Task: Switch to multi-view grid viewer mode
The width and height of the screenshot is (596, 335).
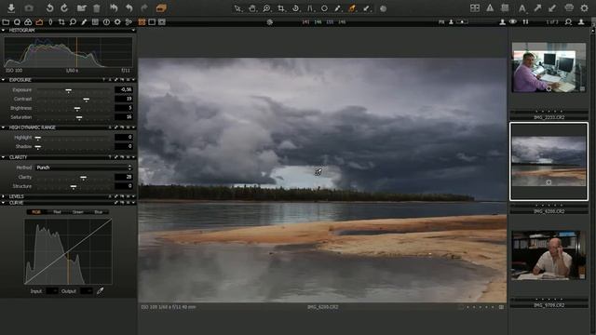Action: pos(142,22)
